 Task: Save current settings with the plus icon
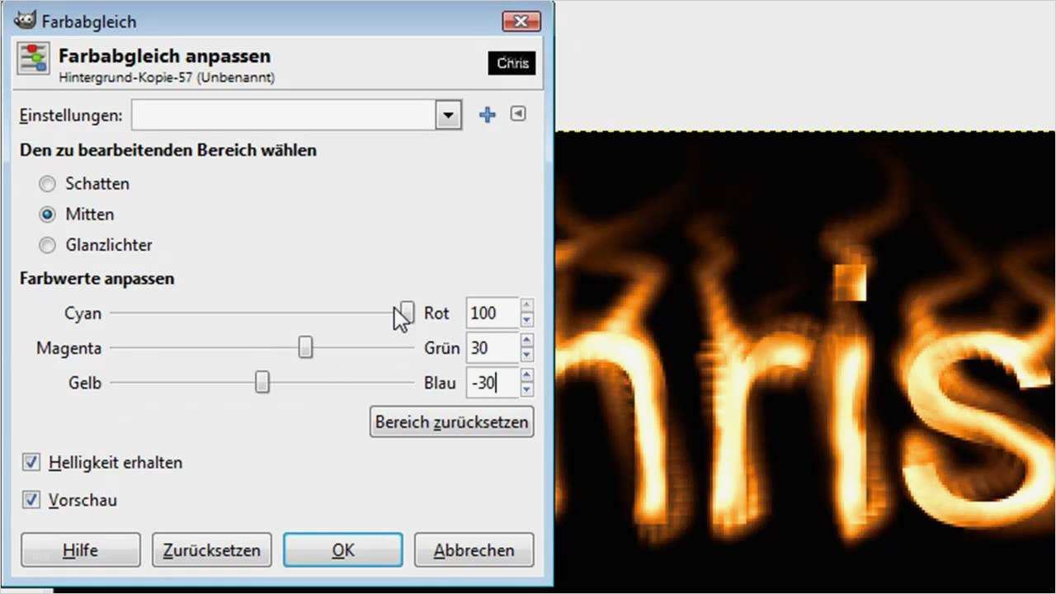point(487,115)
